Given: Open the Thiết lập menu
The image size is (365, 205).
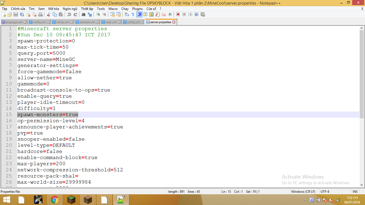Looking at the screenshot, I should coord(87,9).
